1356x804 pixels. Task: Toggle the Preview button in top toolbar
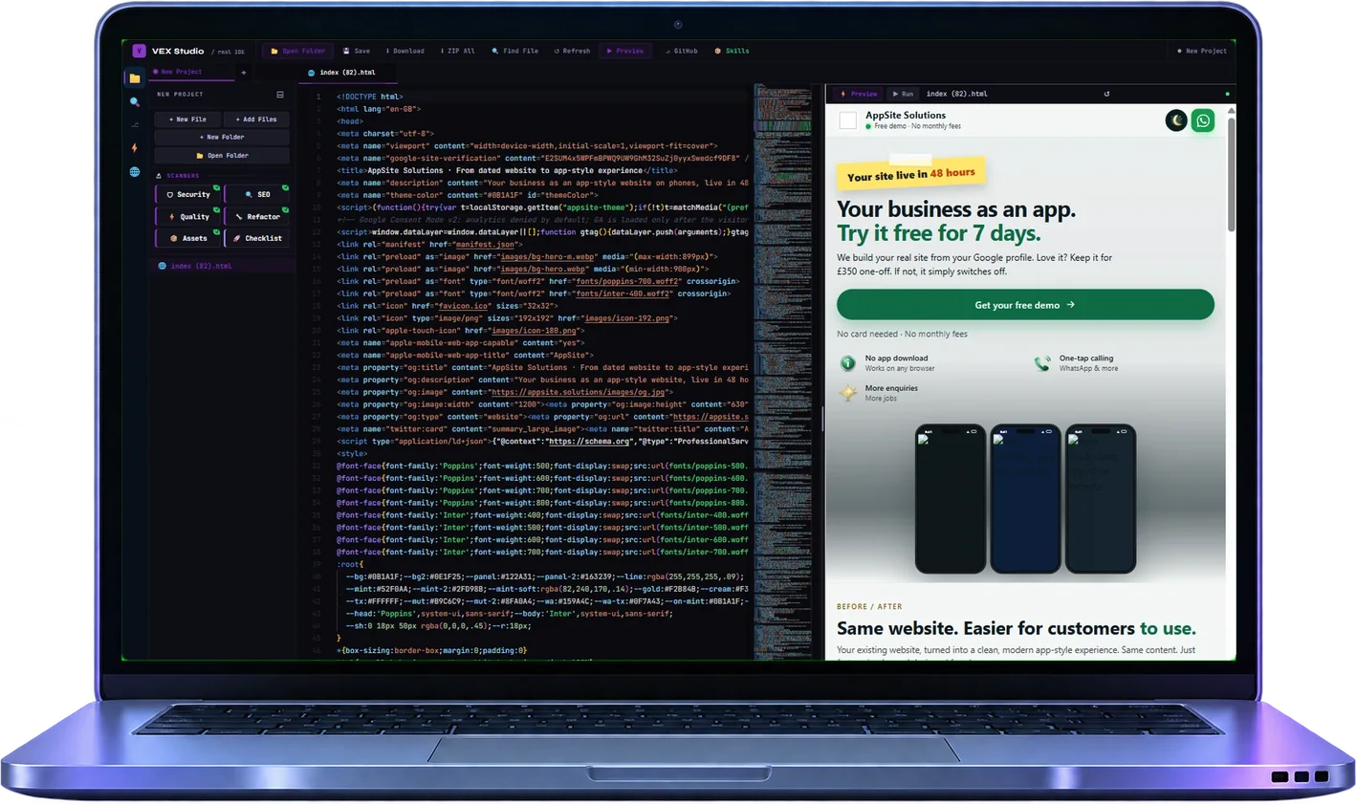pos(625,51)
